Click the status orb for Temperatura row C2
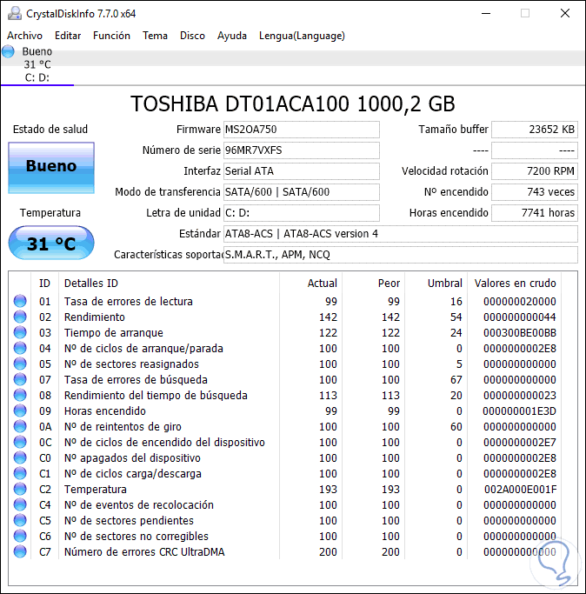The image size is (586, 594). 20,489
